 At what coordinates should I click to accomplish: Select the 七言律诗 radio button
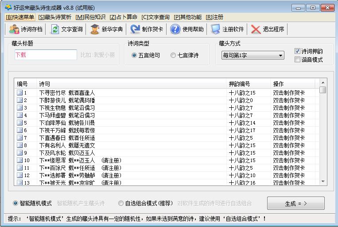173,56
